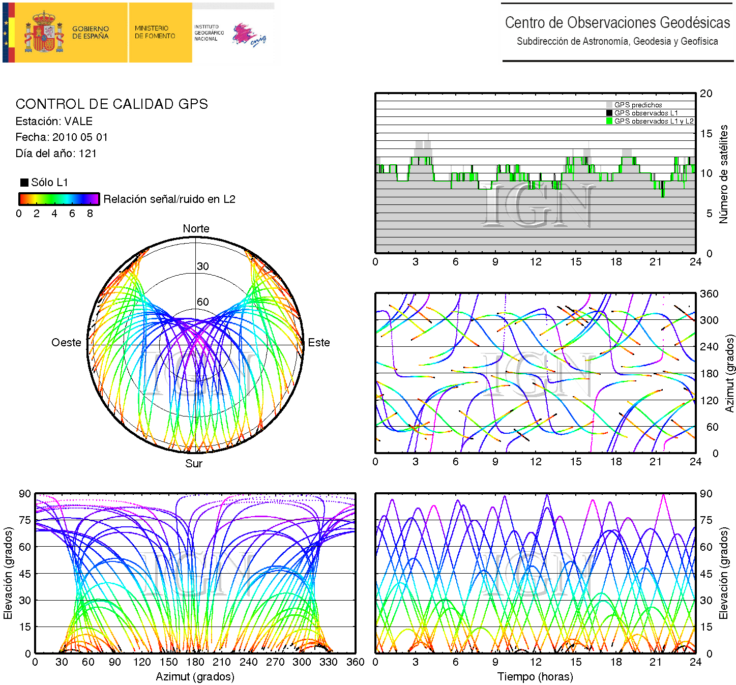Click the rainbow signal-to-noise color bar
Viewport: 736px width, 685px height.
(x=59, y=199)
